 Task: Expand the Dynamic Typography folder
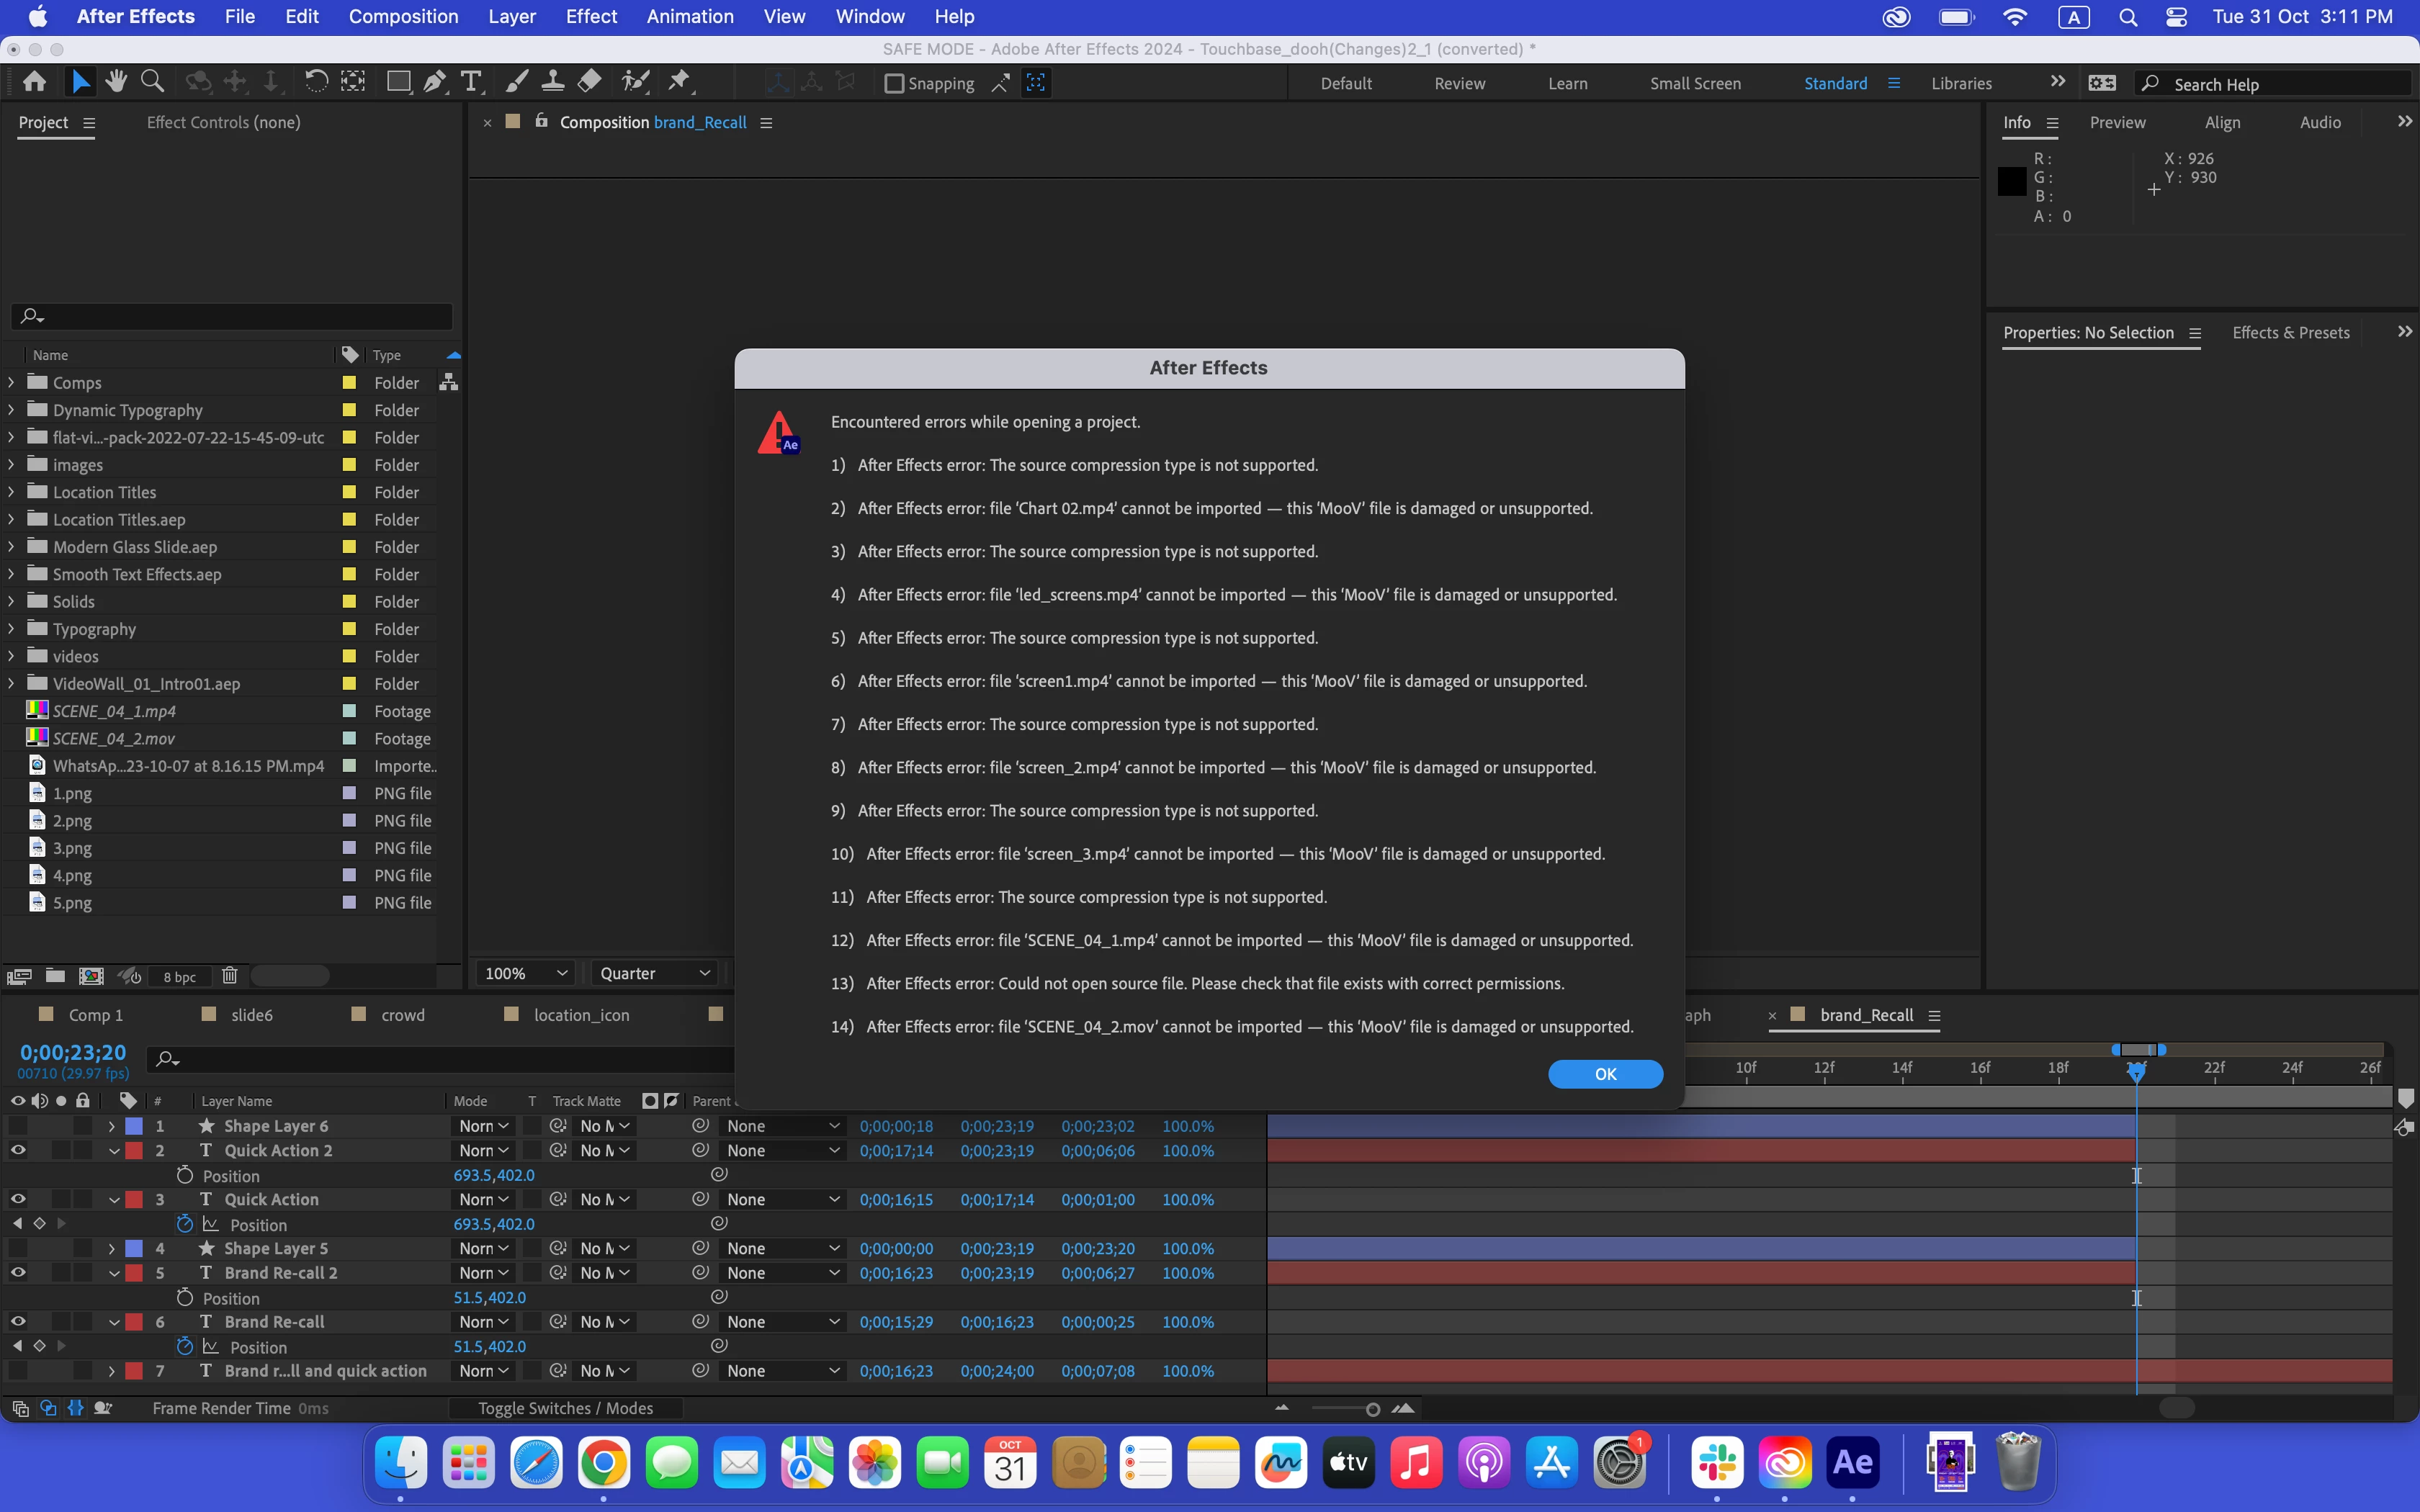(11, 410)
